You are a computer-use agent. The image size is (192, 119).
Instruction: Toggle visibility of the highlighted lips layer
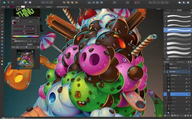189,94
